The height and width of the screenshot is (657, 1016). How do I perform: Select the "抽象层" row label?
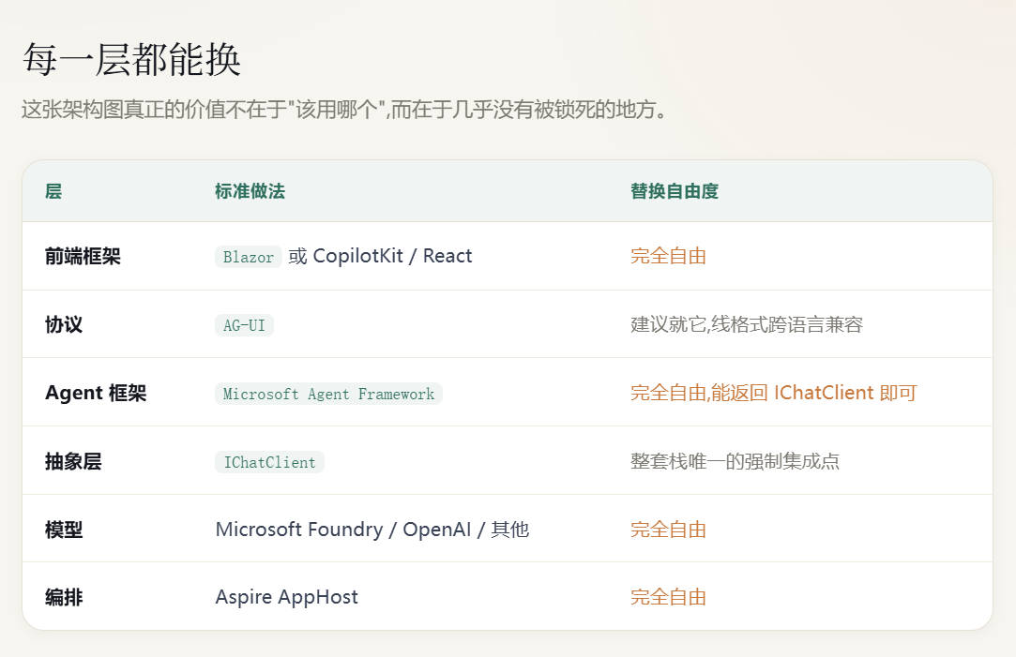[x=73, y=461]
